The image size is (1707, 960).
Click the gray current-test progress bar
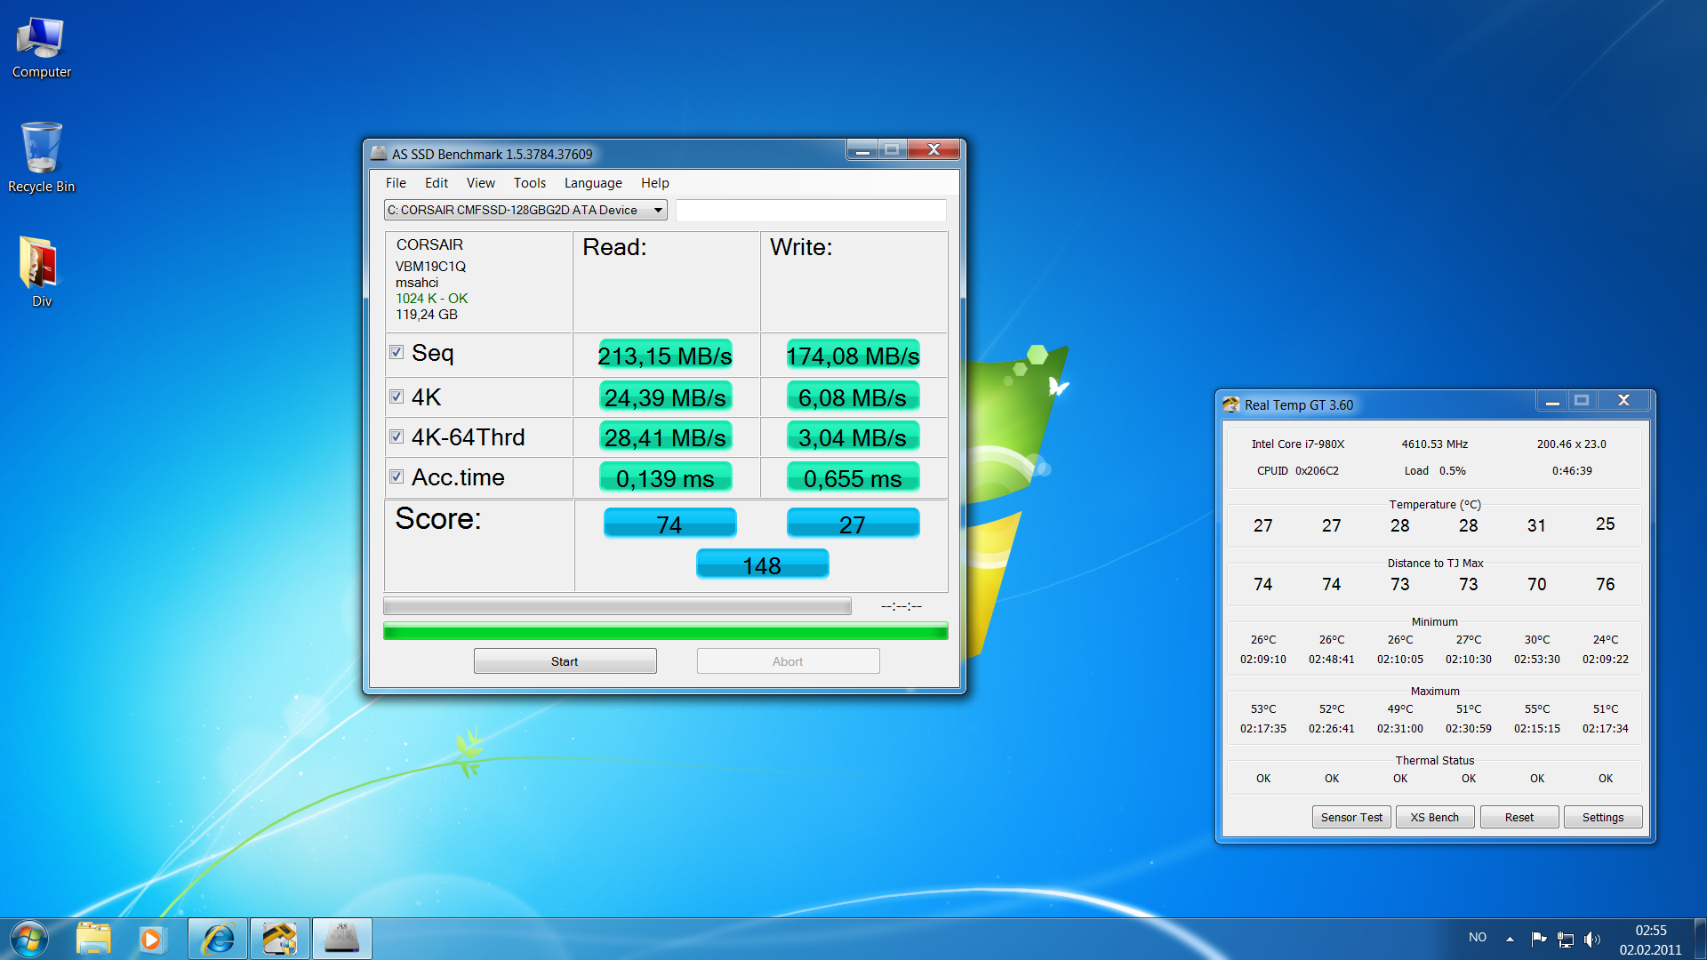(617, 606)
